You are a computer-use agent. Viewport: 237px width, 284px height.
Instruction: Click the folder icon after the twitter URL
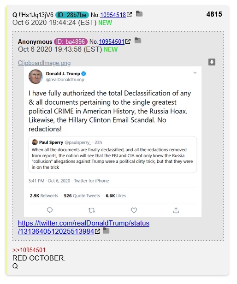[106, 231]
